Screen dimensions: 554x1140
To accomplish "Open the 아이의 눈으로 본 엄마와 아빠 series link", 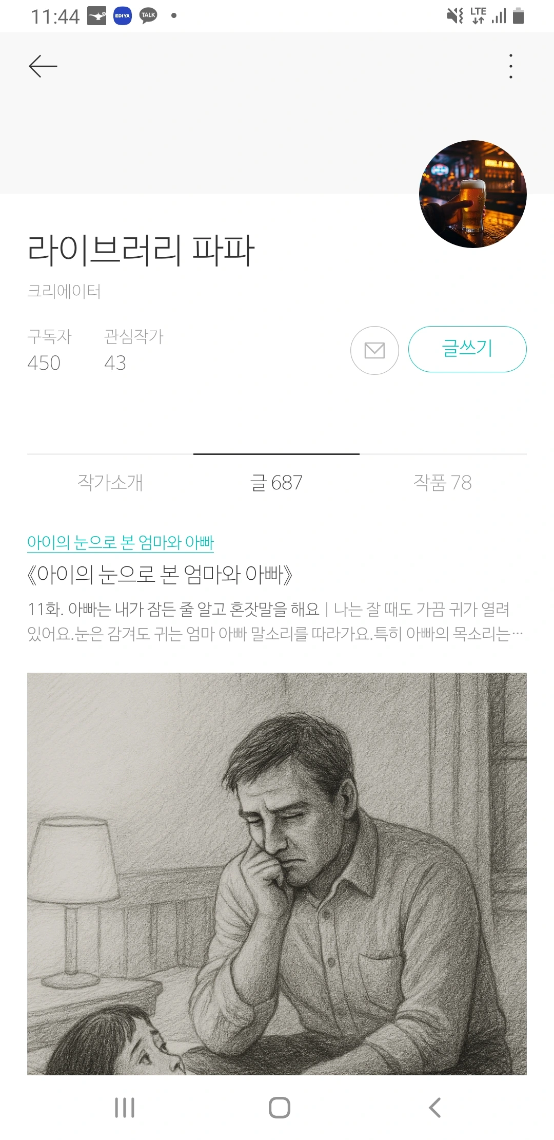I will pos(121,542).
